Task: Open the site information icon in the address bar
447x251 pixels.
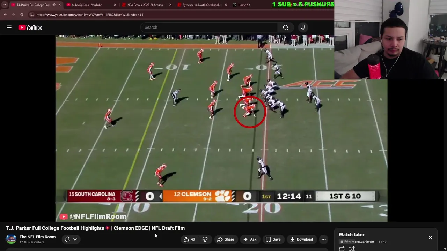Action: [32, 15]
